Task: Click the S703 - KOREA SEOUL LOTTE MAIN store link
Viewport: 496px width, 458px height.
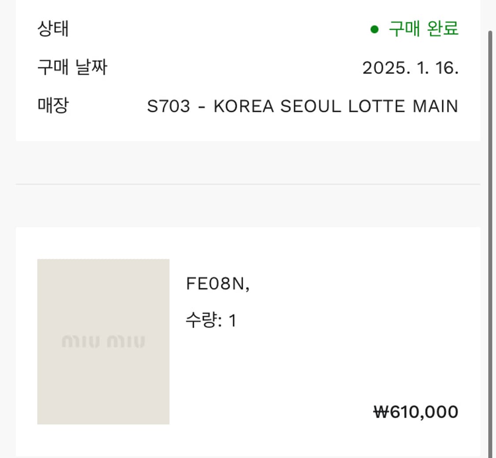Action: [303, 106]
